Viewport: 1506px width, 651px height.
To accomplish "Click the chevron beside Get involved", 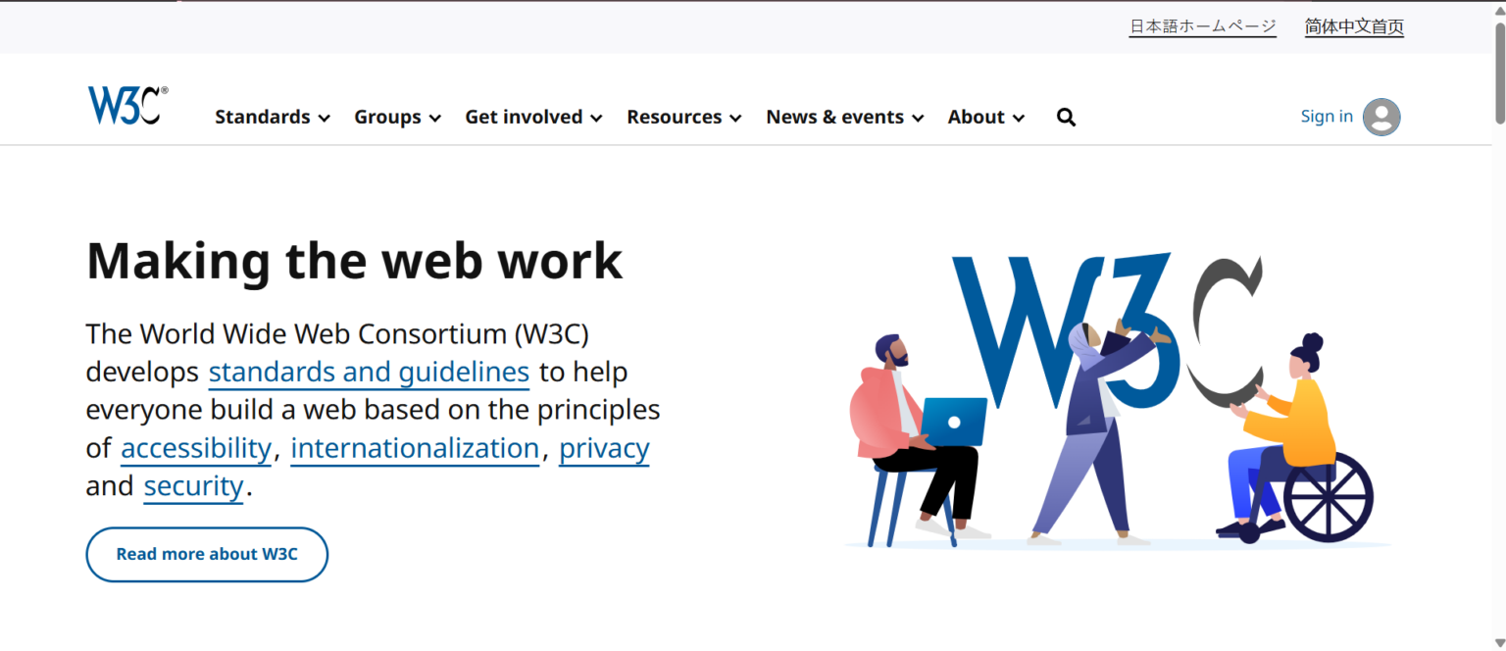I will click(598, 118).
